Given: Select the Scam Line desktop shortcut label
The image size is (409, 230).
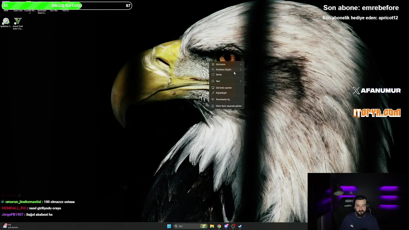Looking at the screenshot, I should (x=18, y=11).
